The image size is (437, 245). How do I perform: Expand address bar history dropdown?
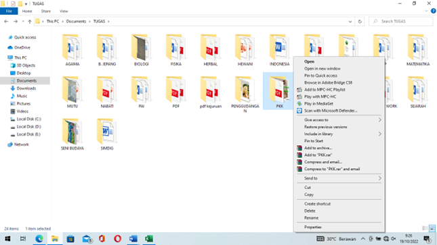350,22
